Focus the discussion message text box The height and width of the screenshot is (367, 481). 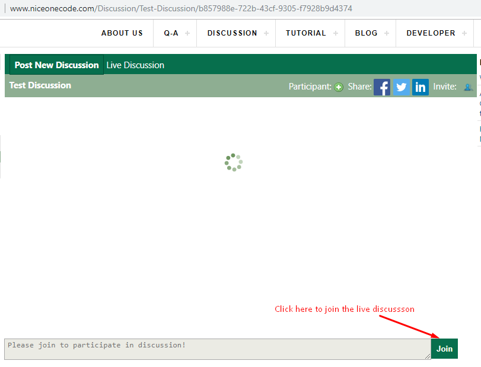(217, 349)
